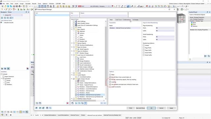Untick Members - Internal Forces by Section checkbox
This screenshot has width=211, height=119.
76,95
